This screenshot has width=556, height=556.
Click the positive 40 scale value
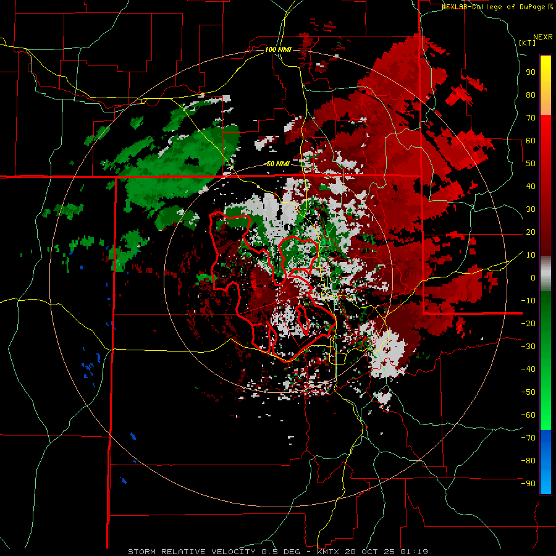click(x=531, y=187)
